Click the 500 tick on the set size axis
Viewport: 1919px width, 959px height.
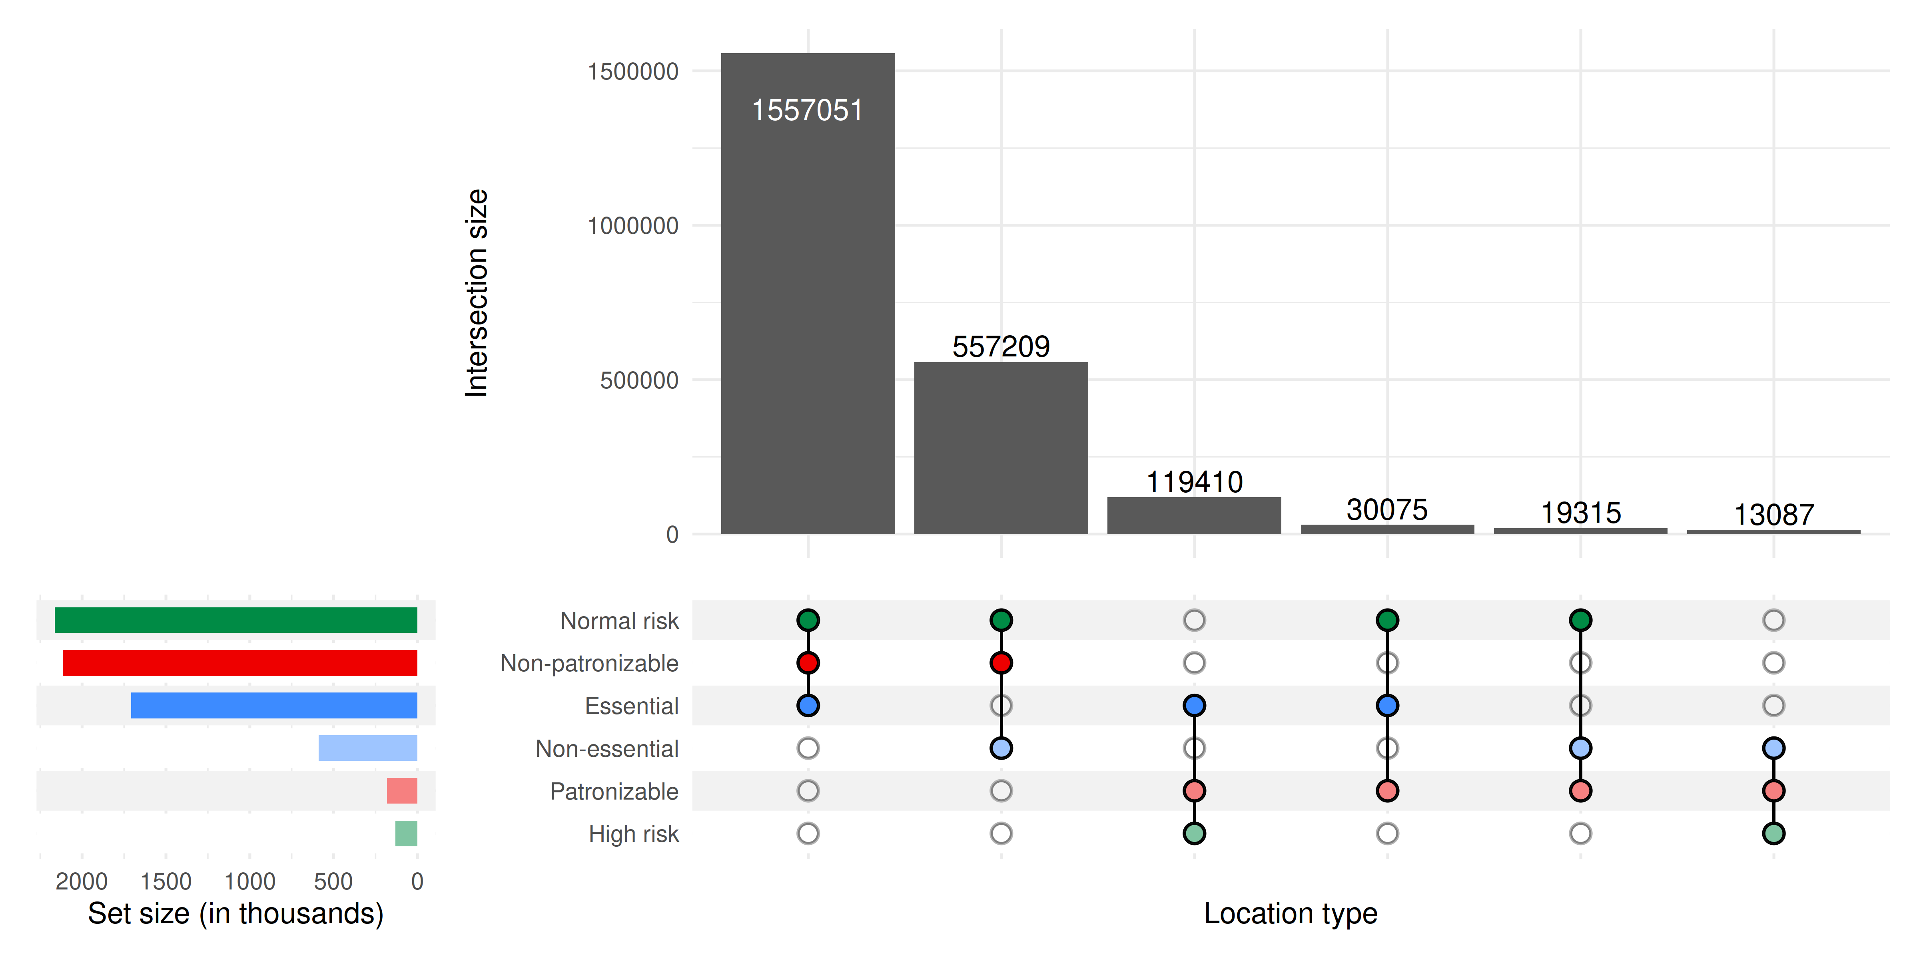point(333,881)
